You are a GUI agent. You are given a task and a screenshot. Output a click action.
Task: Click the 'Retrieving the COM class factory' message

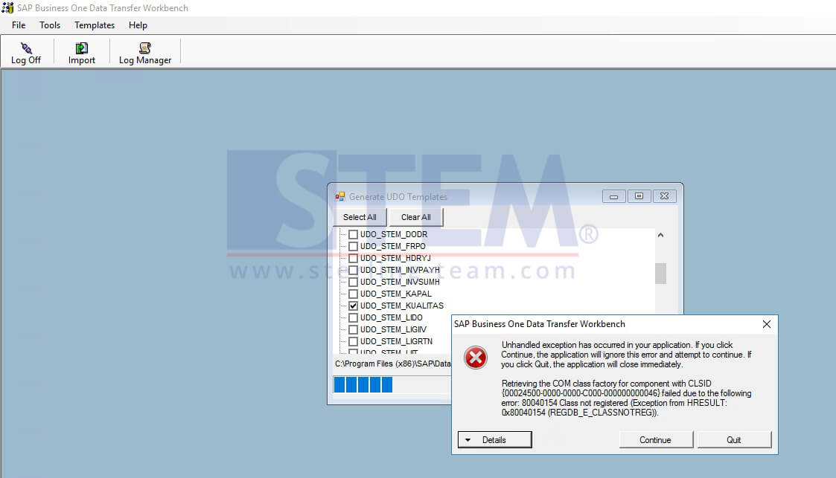(626, 398)
